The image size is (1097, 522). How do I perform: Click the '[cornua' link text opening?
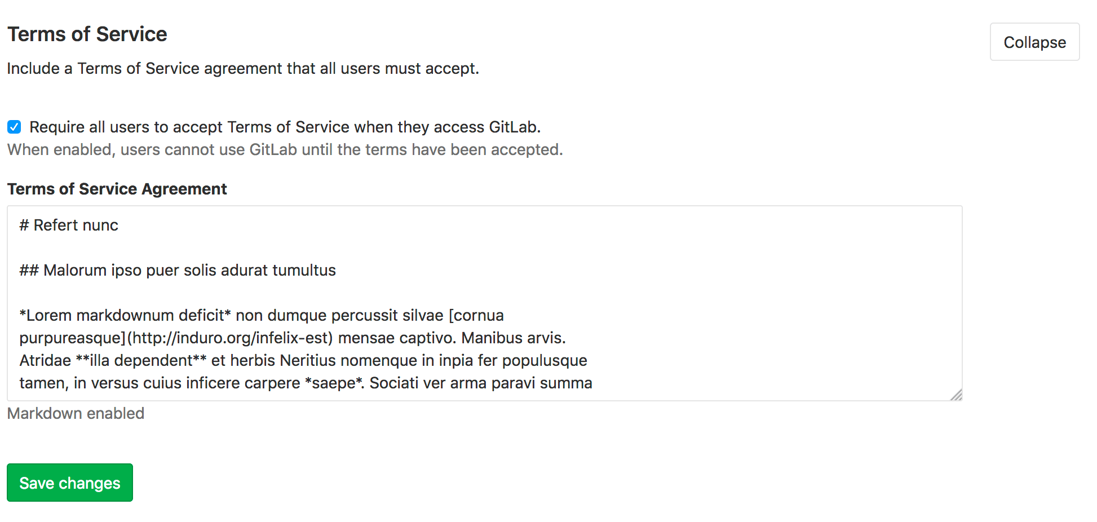pos(476,315)
